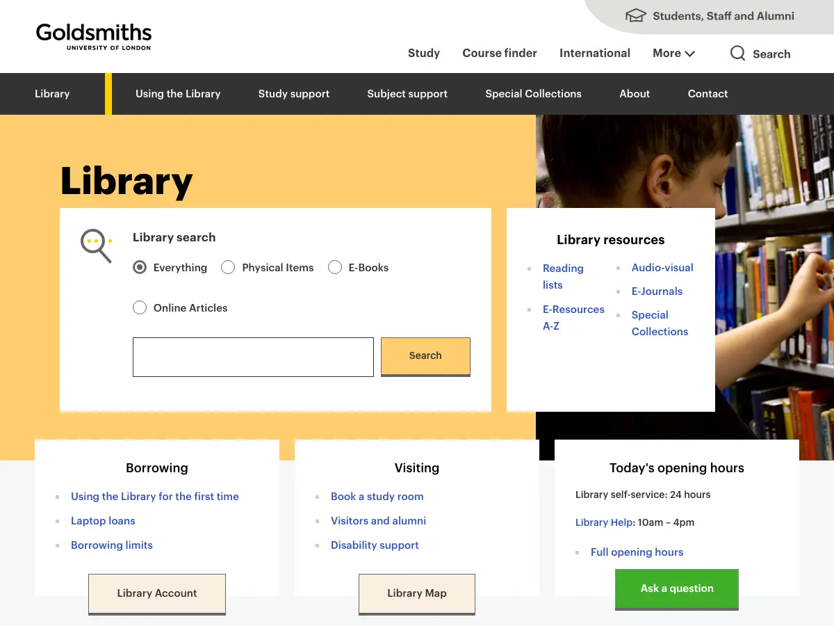This screenshot has height=626, width=834.
Task: Open the Full opening hours link
Action: coord(637,552)
